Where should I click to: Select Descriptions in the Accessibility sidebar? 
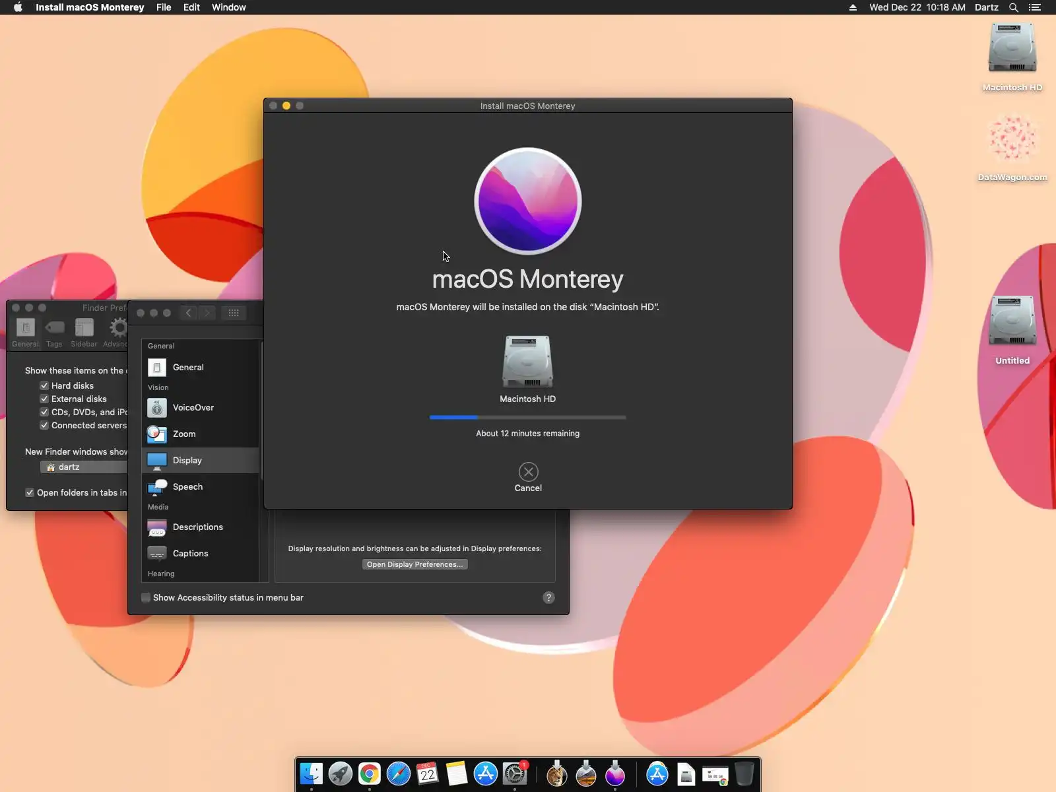[x=201, y=527]
